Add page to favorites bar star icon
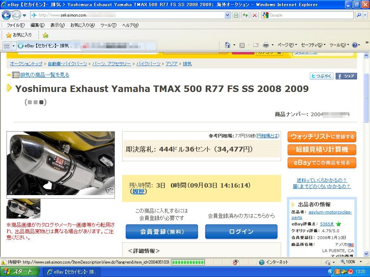This screenshot has height=277, width=370. click(45, 35)
